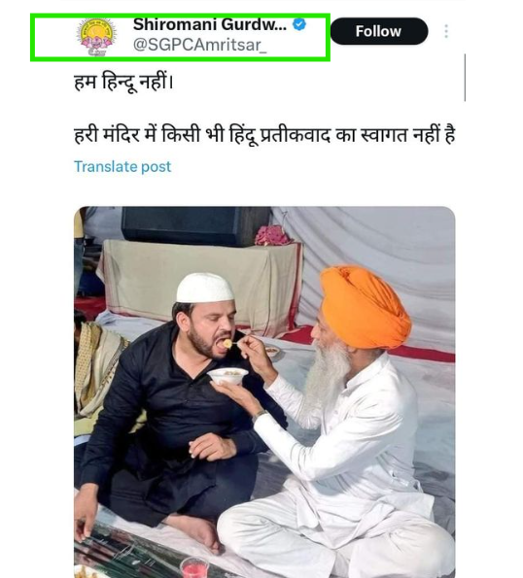This screenshot has width=523, height=578.
Task: Open the attached photo in full view
Action: point(264,391)
